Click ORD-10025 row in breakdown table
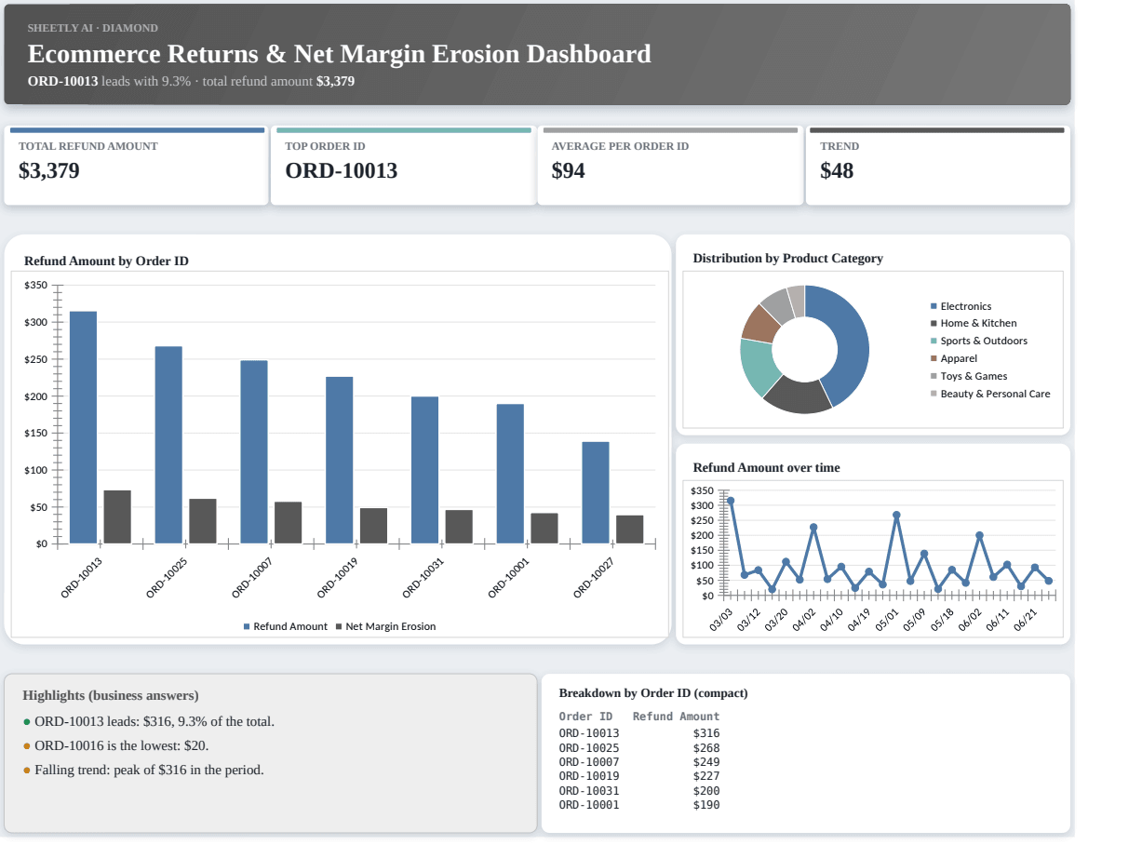The image size is (1142, 858). click(639, 747)
